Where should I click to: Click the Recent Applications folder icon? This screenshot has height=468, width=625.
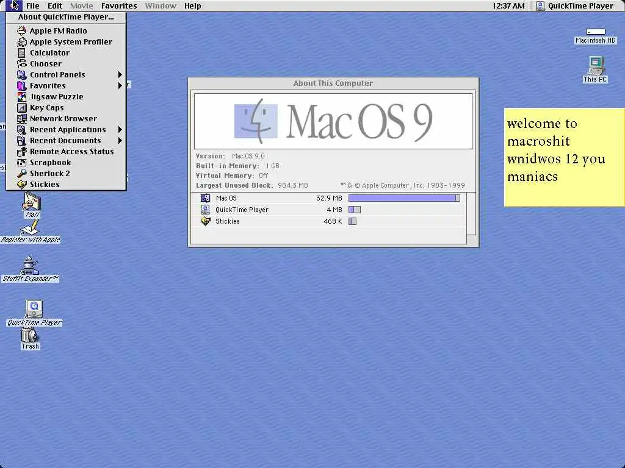pos(22,129)
